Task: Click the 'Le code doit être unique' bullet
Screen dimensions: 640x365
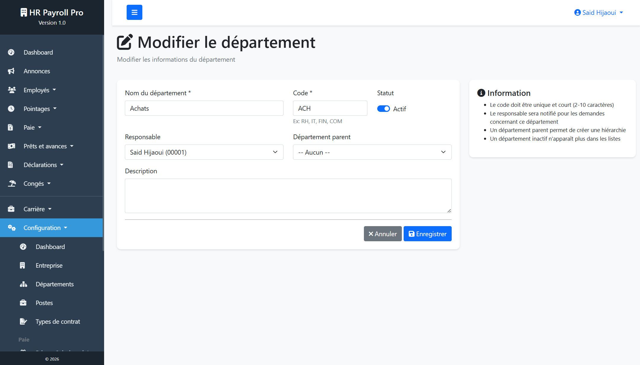Action: [x=552, y=105]
